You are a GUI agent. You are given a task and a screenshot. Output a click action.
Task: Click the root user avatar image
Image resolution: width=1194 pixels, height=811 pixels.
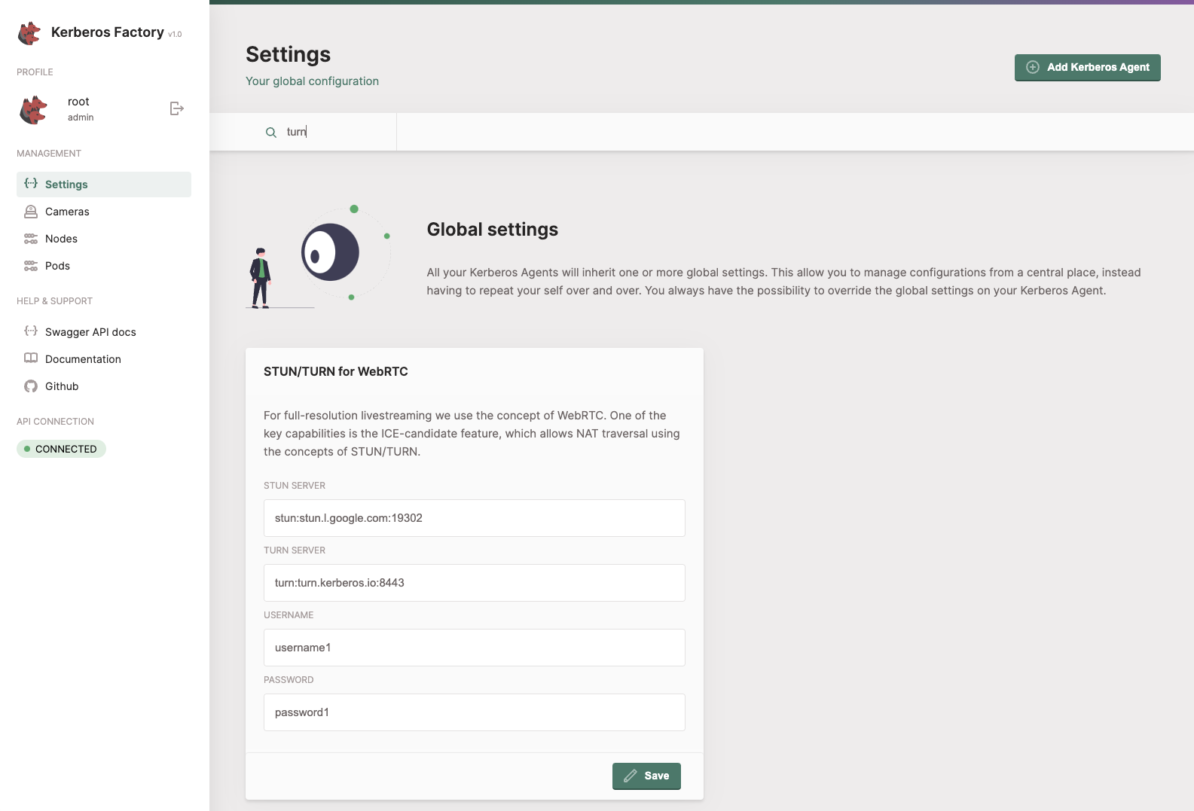34,109
